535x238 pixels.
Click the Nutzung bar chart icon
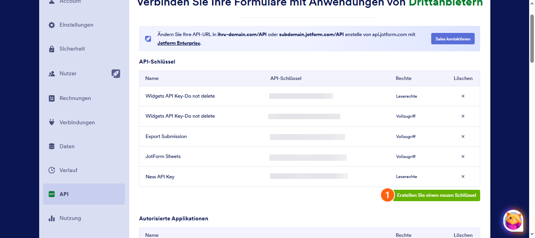(x=52, y=218)
